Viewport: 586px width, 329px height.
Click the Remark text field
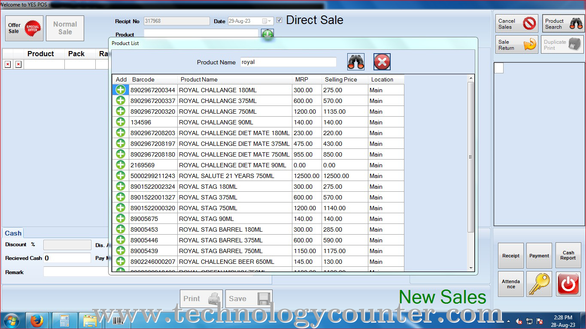76,272
